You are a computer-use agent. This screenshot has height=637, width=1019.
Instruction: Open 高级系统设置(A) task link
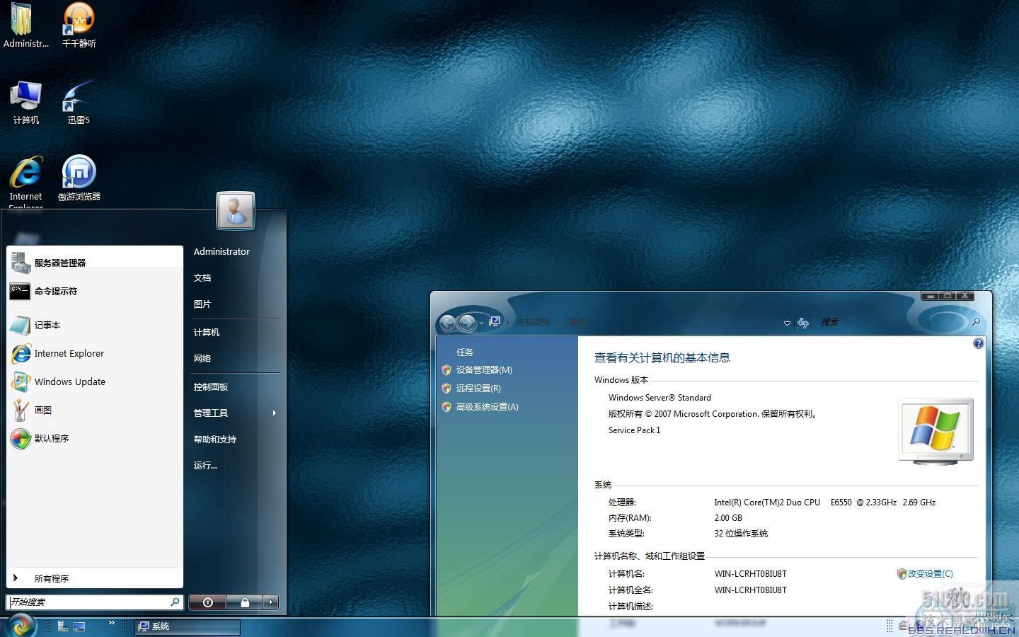coord(488,407)
